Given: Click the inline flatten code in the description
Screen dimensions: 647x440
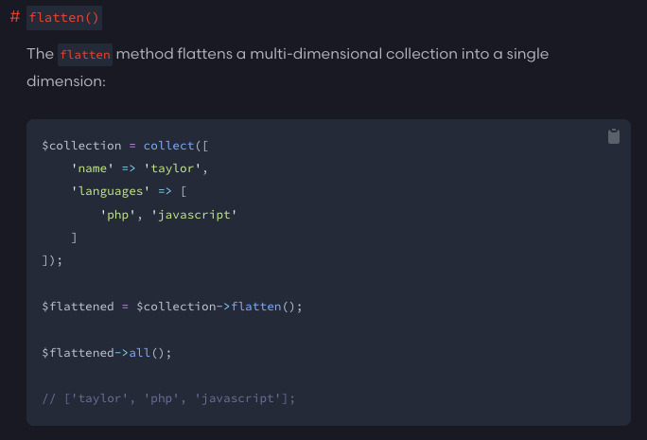Looking at the screenshot, I should (x=85, y=55).
